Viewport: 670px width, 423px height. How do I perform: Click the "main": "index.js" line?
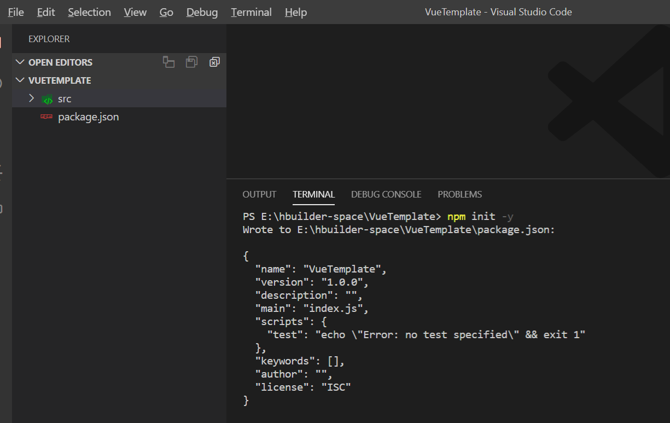[312, 309]
